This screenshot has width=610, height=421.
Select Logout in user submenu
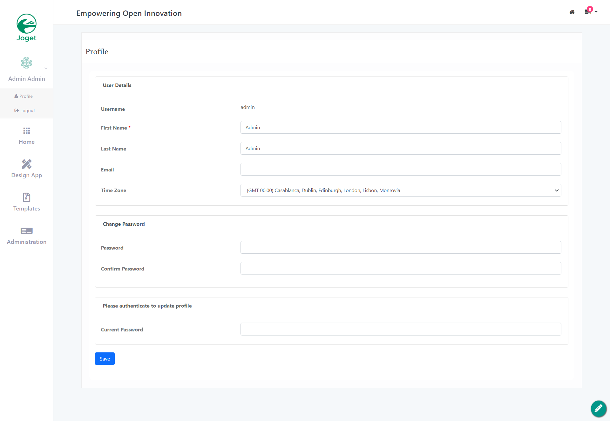coord(25,110)
